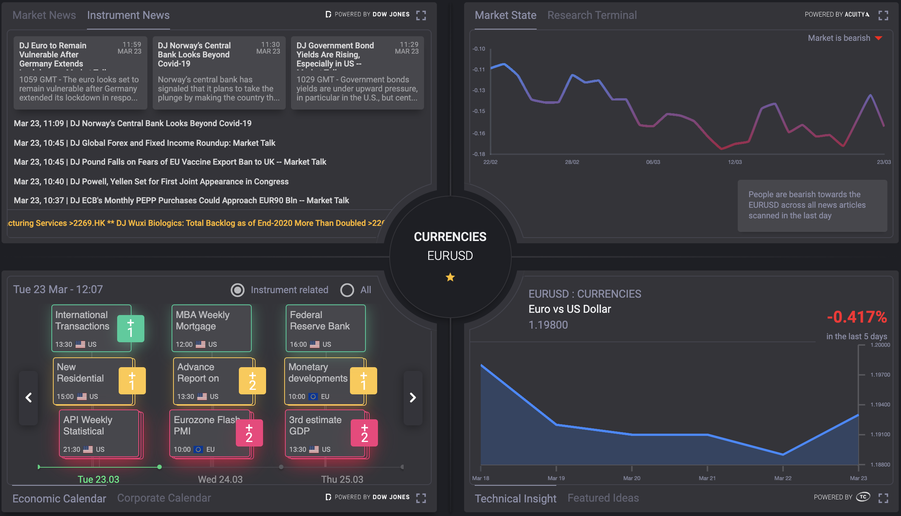Click the 1.19800 EURUSD price
The height and width of the screenshot is (516, 901).
[x=548, y=325]
